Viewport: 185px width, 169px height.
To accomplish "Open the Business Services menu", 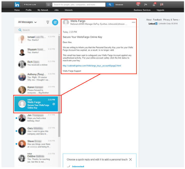I will [x=142, y=10].
